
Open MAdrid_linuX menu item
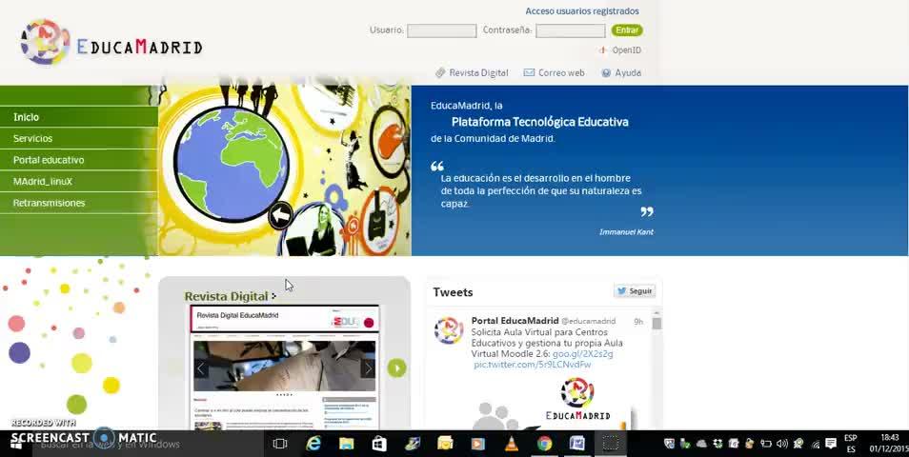coord(79,181)
